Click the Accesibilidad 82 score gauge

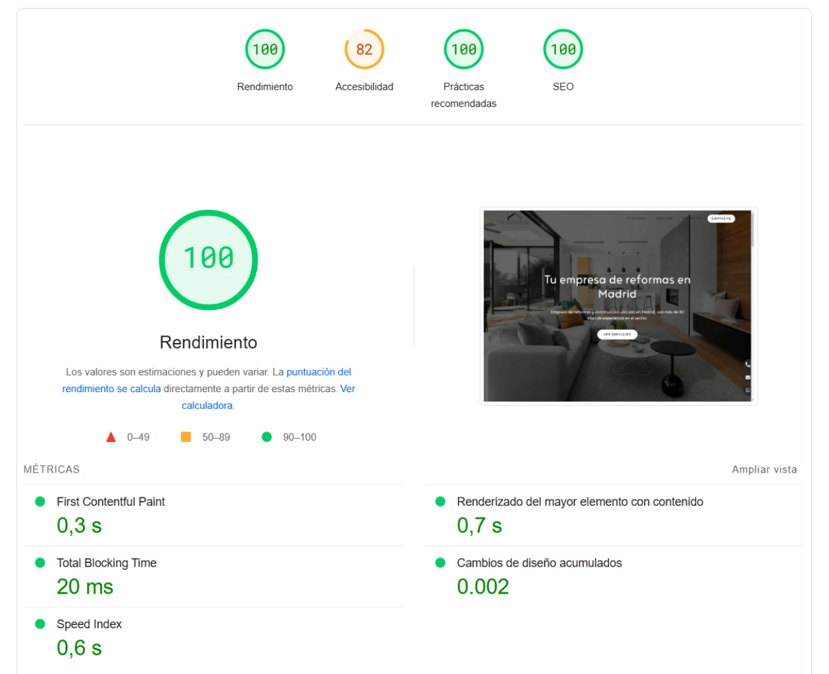point(364,50)
